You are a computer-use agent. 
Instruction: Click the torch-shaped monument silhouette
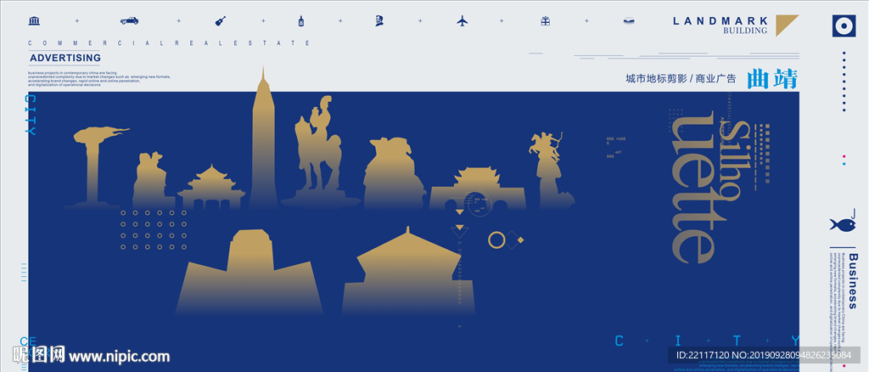(x=97, y=167)
